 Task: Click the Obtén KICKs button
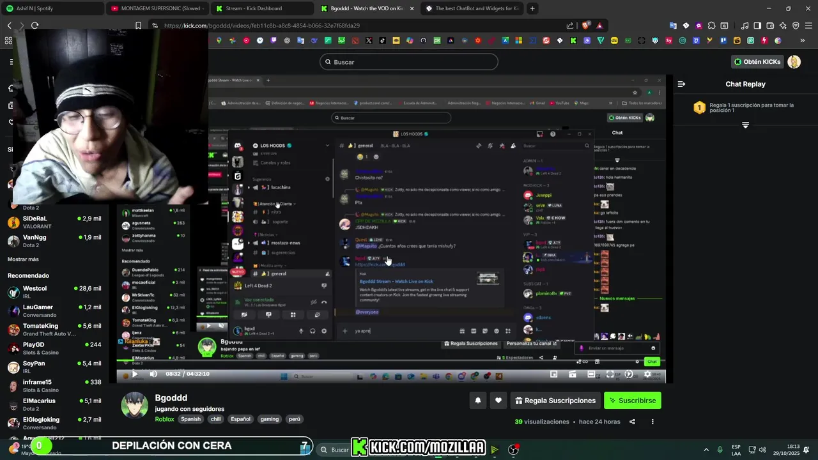point(757,62)
